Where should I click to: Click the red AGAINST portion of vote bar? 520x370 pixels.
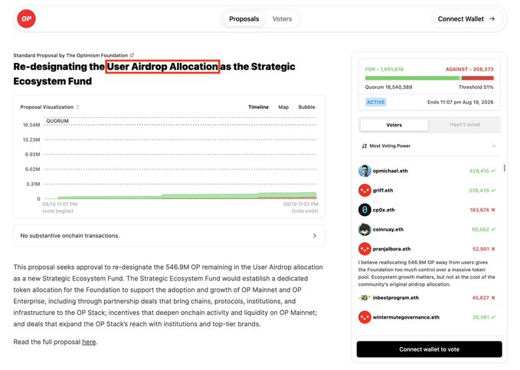pyautogui.click(x=478, y=78)
